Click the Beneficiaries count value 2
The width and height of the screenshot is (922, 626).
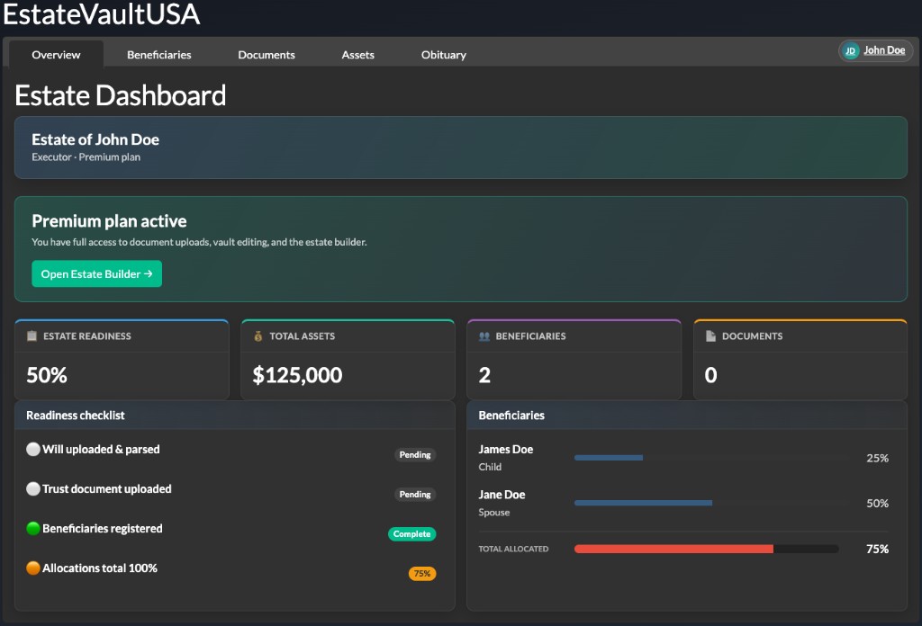[x=484, y=375]
